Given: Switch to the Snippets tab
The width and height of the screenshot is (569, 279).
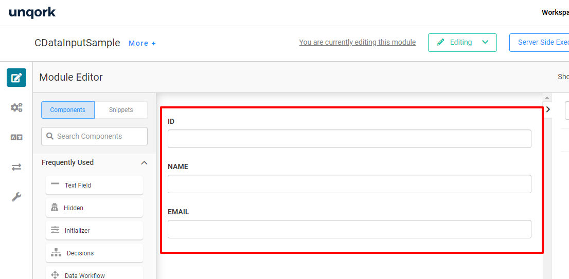Looking at the screenshot, I should click(x=121, y=110).
